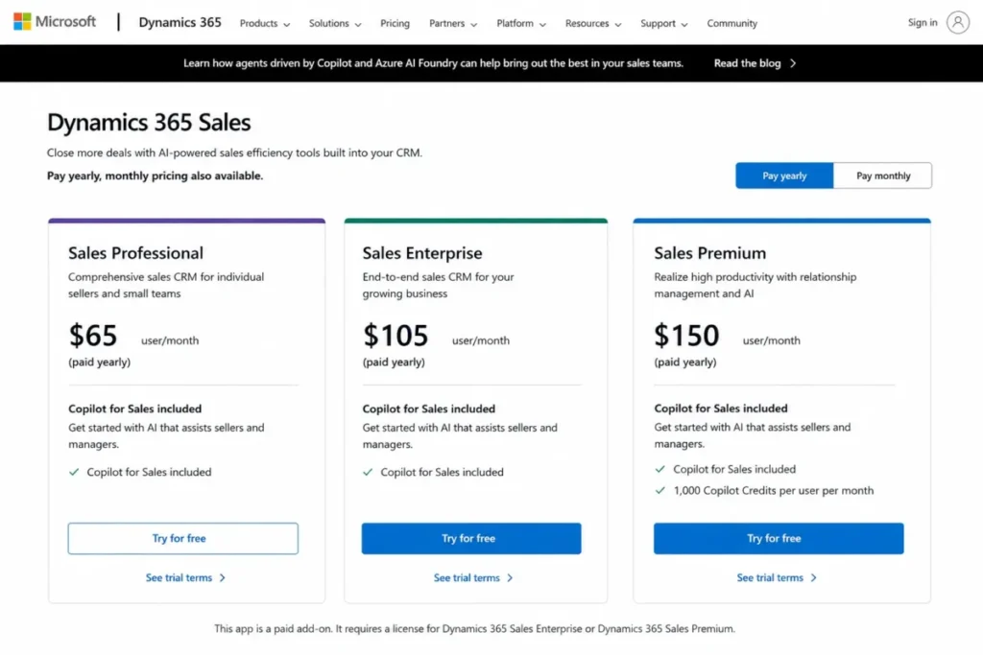Click the Microsoft logo
This screenshot has height=655, width=983.
tap(55, 22)
